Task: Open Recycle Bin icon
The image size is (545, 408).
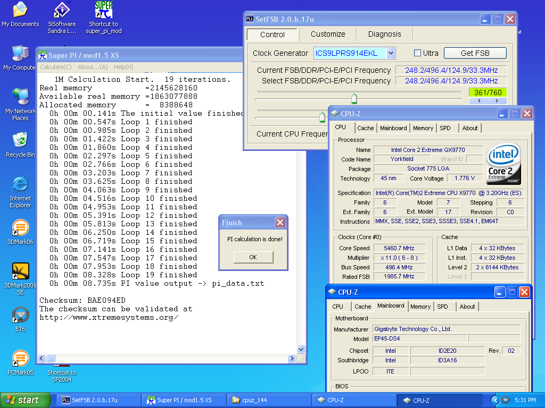Action: (20, 144)
